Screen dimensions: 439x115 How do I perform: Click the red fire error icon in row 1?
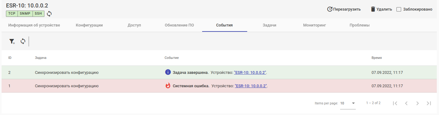[168, 86]
